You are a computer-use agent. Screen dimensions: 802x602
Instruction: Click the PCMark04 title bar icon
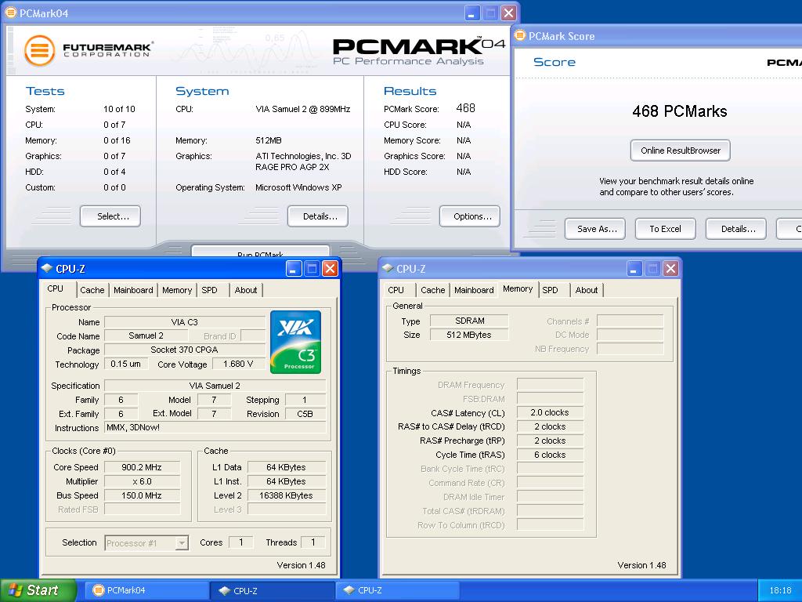click(10, 13)
